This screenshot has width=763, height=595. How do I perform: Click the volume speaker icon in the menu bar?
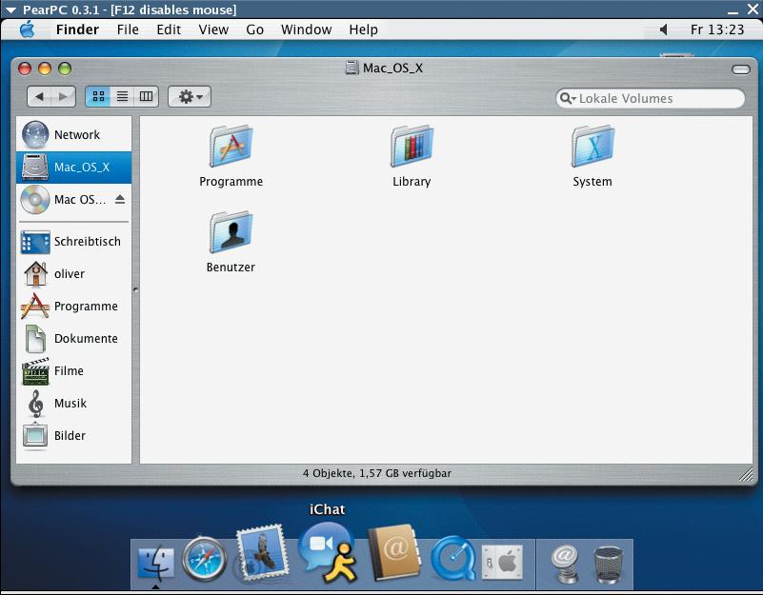pyautogui.click(x=663, y=30)
